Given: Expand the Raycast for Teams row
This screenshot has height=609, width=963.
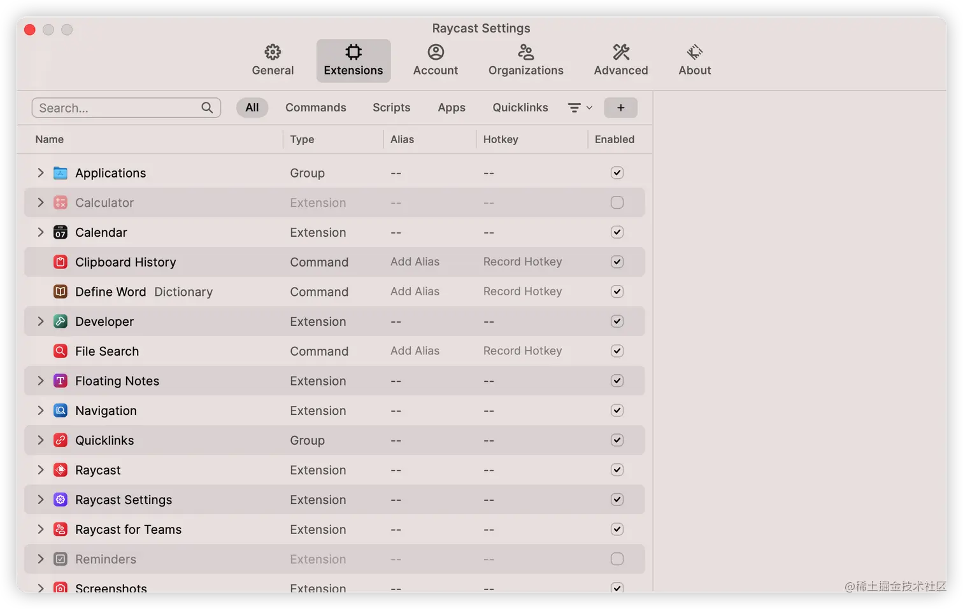Looking at the screenshot, I should 41,529.
